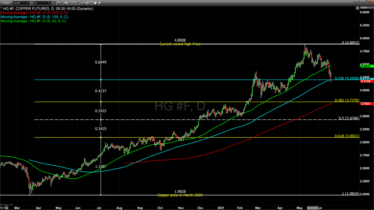Click the 'Copper price in March 2020' label
The image size is (374, 210).
point(180,195)
